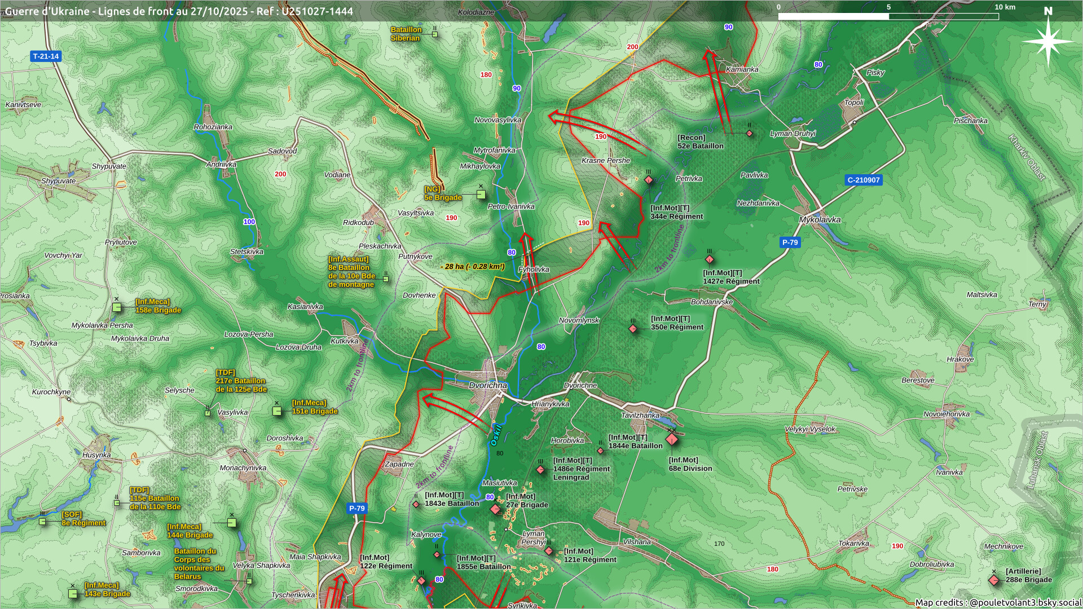1083x609 pixels.
Task: Click the T-21-14 road shield
Action: (46, 56)
